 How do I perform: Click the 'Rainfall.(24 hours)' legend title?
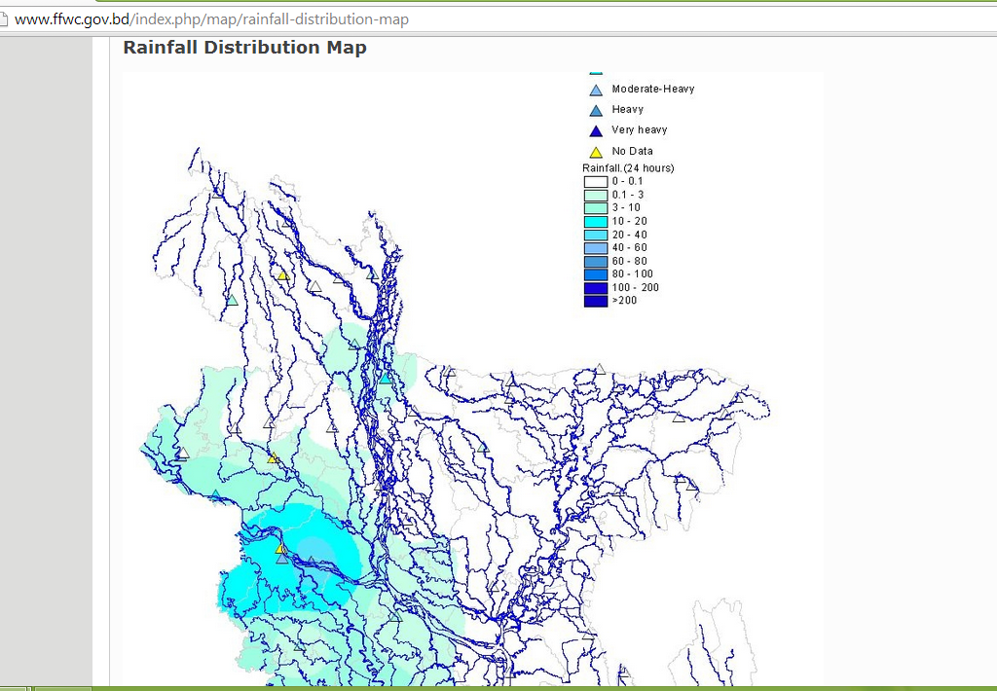coord(628,168)
